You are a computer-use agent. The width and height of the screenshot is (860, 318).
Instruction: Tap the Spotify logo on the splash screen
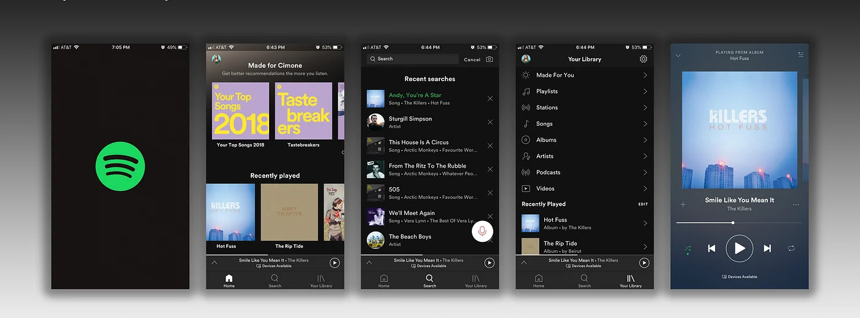pos(120,166)
